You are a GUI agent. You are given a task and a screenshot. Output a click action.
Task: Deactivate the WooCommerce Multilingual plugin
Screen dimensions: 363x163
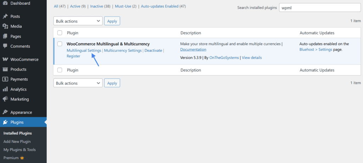pos(153,50)
